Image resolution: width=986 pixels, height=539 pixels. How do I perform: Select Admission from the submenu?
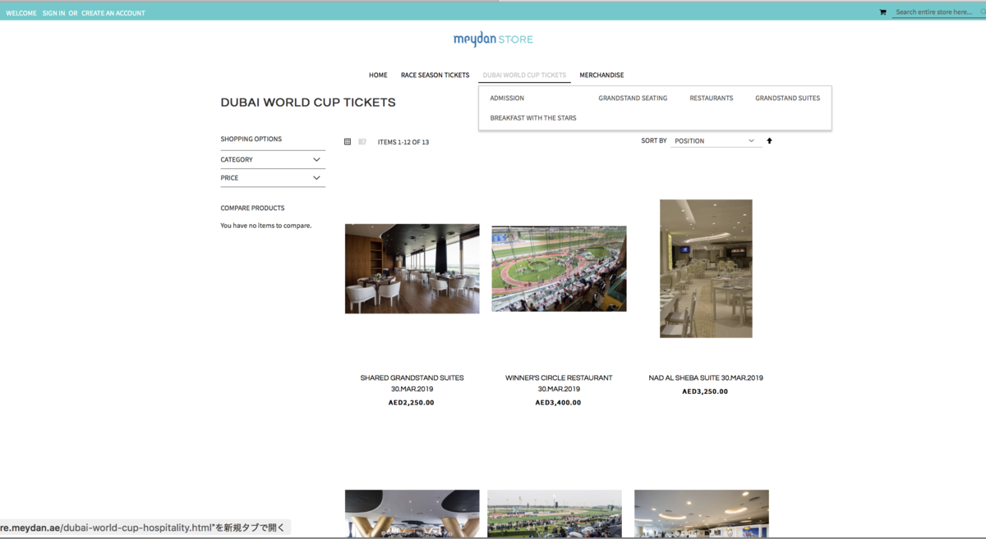[x=507, y=98]
